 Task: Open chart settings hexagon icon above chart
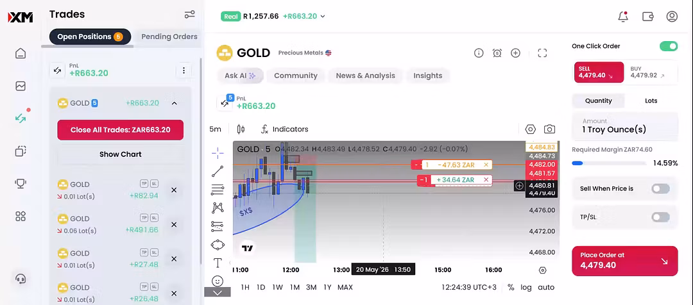click(531, 129)
